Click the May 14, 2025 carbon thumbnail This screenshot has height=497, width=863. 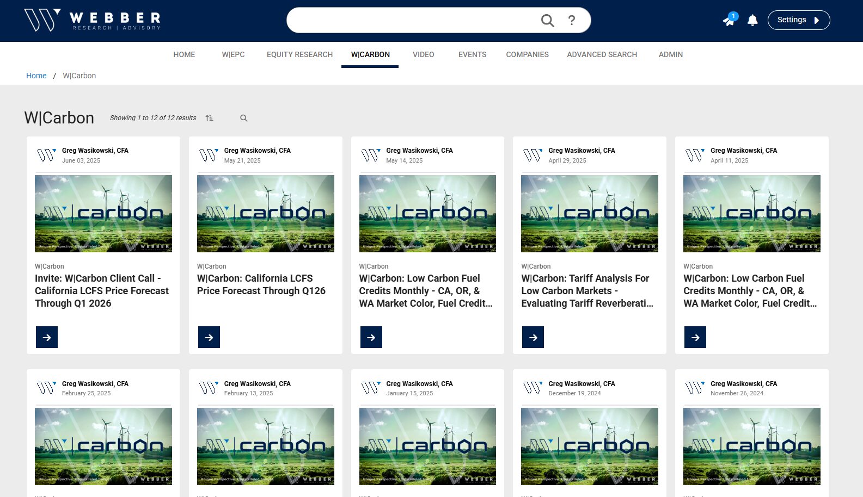(427, 214)
